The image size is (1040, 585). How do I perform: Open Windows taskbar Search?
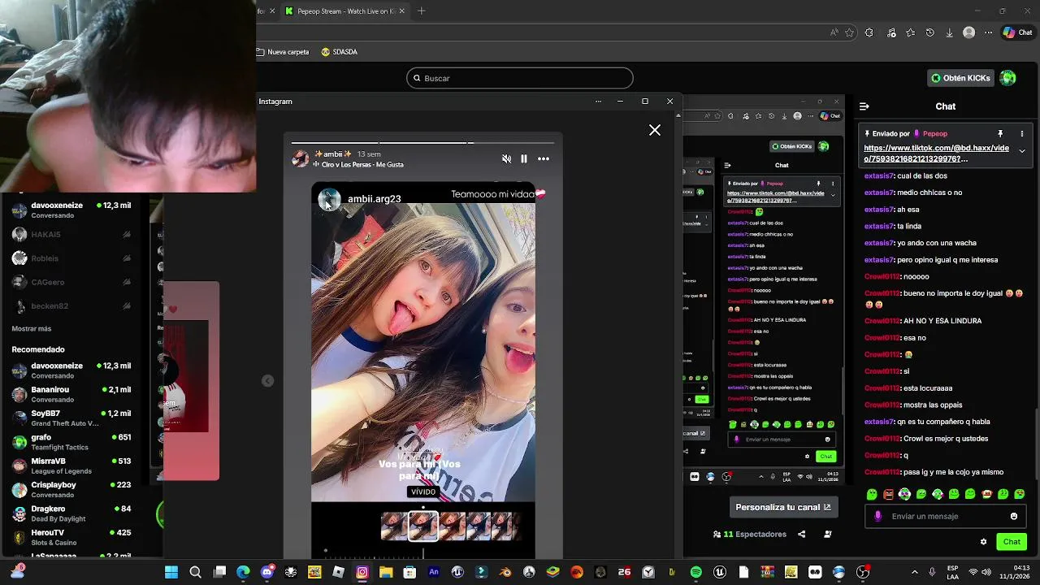point(195,572)
